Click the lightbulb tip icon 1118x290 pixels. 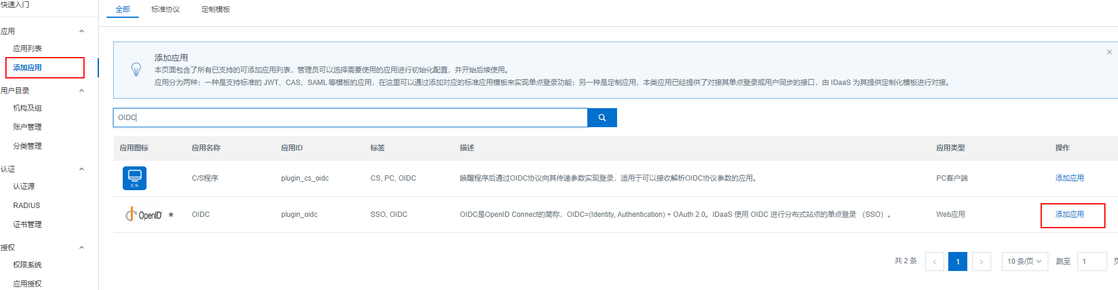pos(136,70)
